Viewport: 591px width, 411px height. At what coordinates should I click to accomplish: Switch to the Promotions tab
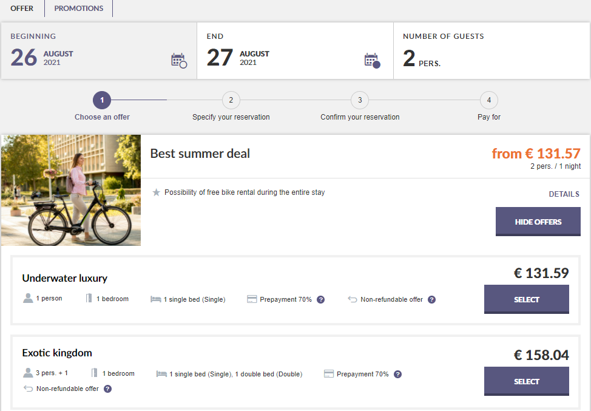[x=79, y=8]
